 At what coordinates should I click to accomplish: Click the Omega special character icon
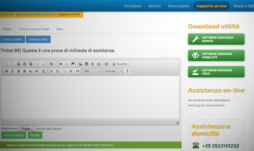[x=99, y=64]
